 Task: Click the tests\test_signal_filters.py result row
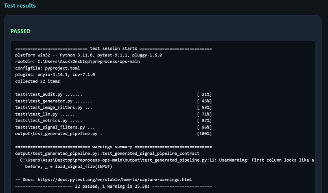click(114, 127)
